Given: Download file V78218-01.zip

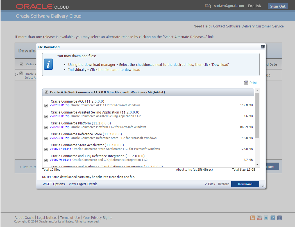Looking at the screenshot, I should [x=60, y=127].
